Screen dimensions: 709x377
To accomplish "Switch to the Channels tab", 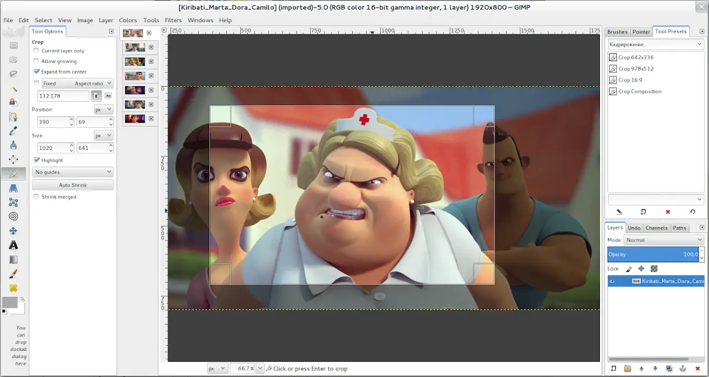I will point(656,228).
